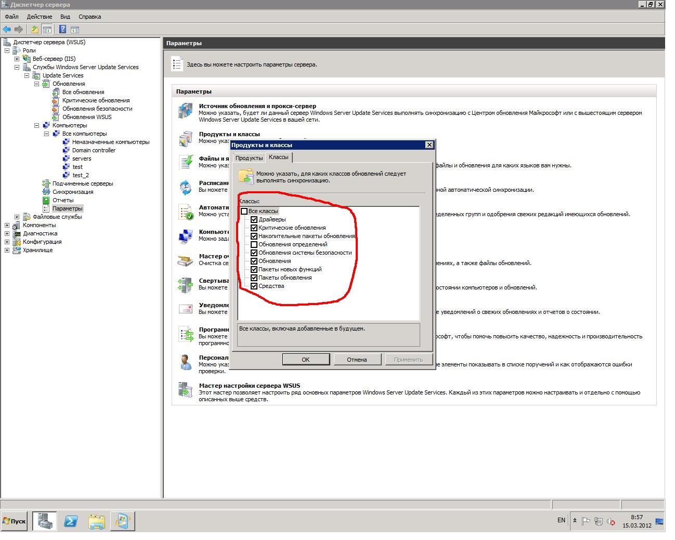The width and height of the screenshot is (675, 540).
Task: Open the 'Справка' menu
Action: coord(89,17)
